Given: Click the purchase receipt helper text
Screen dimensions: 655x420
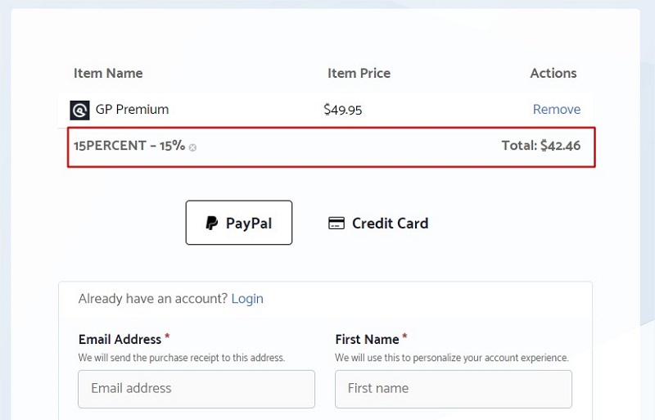Looking at the screenshot, I should point(181,358).
